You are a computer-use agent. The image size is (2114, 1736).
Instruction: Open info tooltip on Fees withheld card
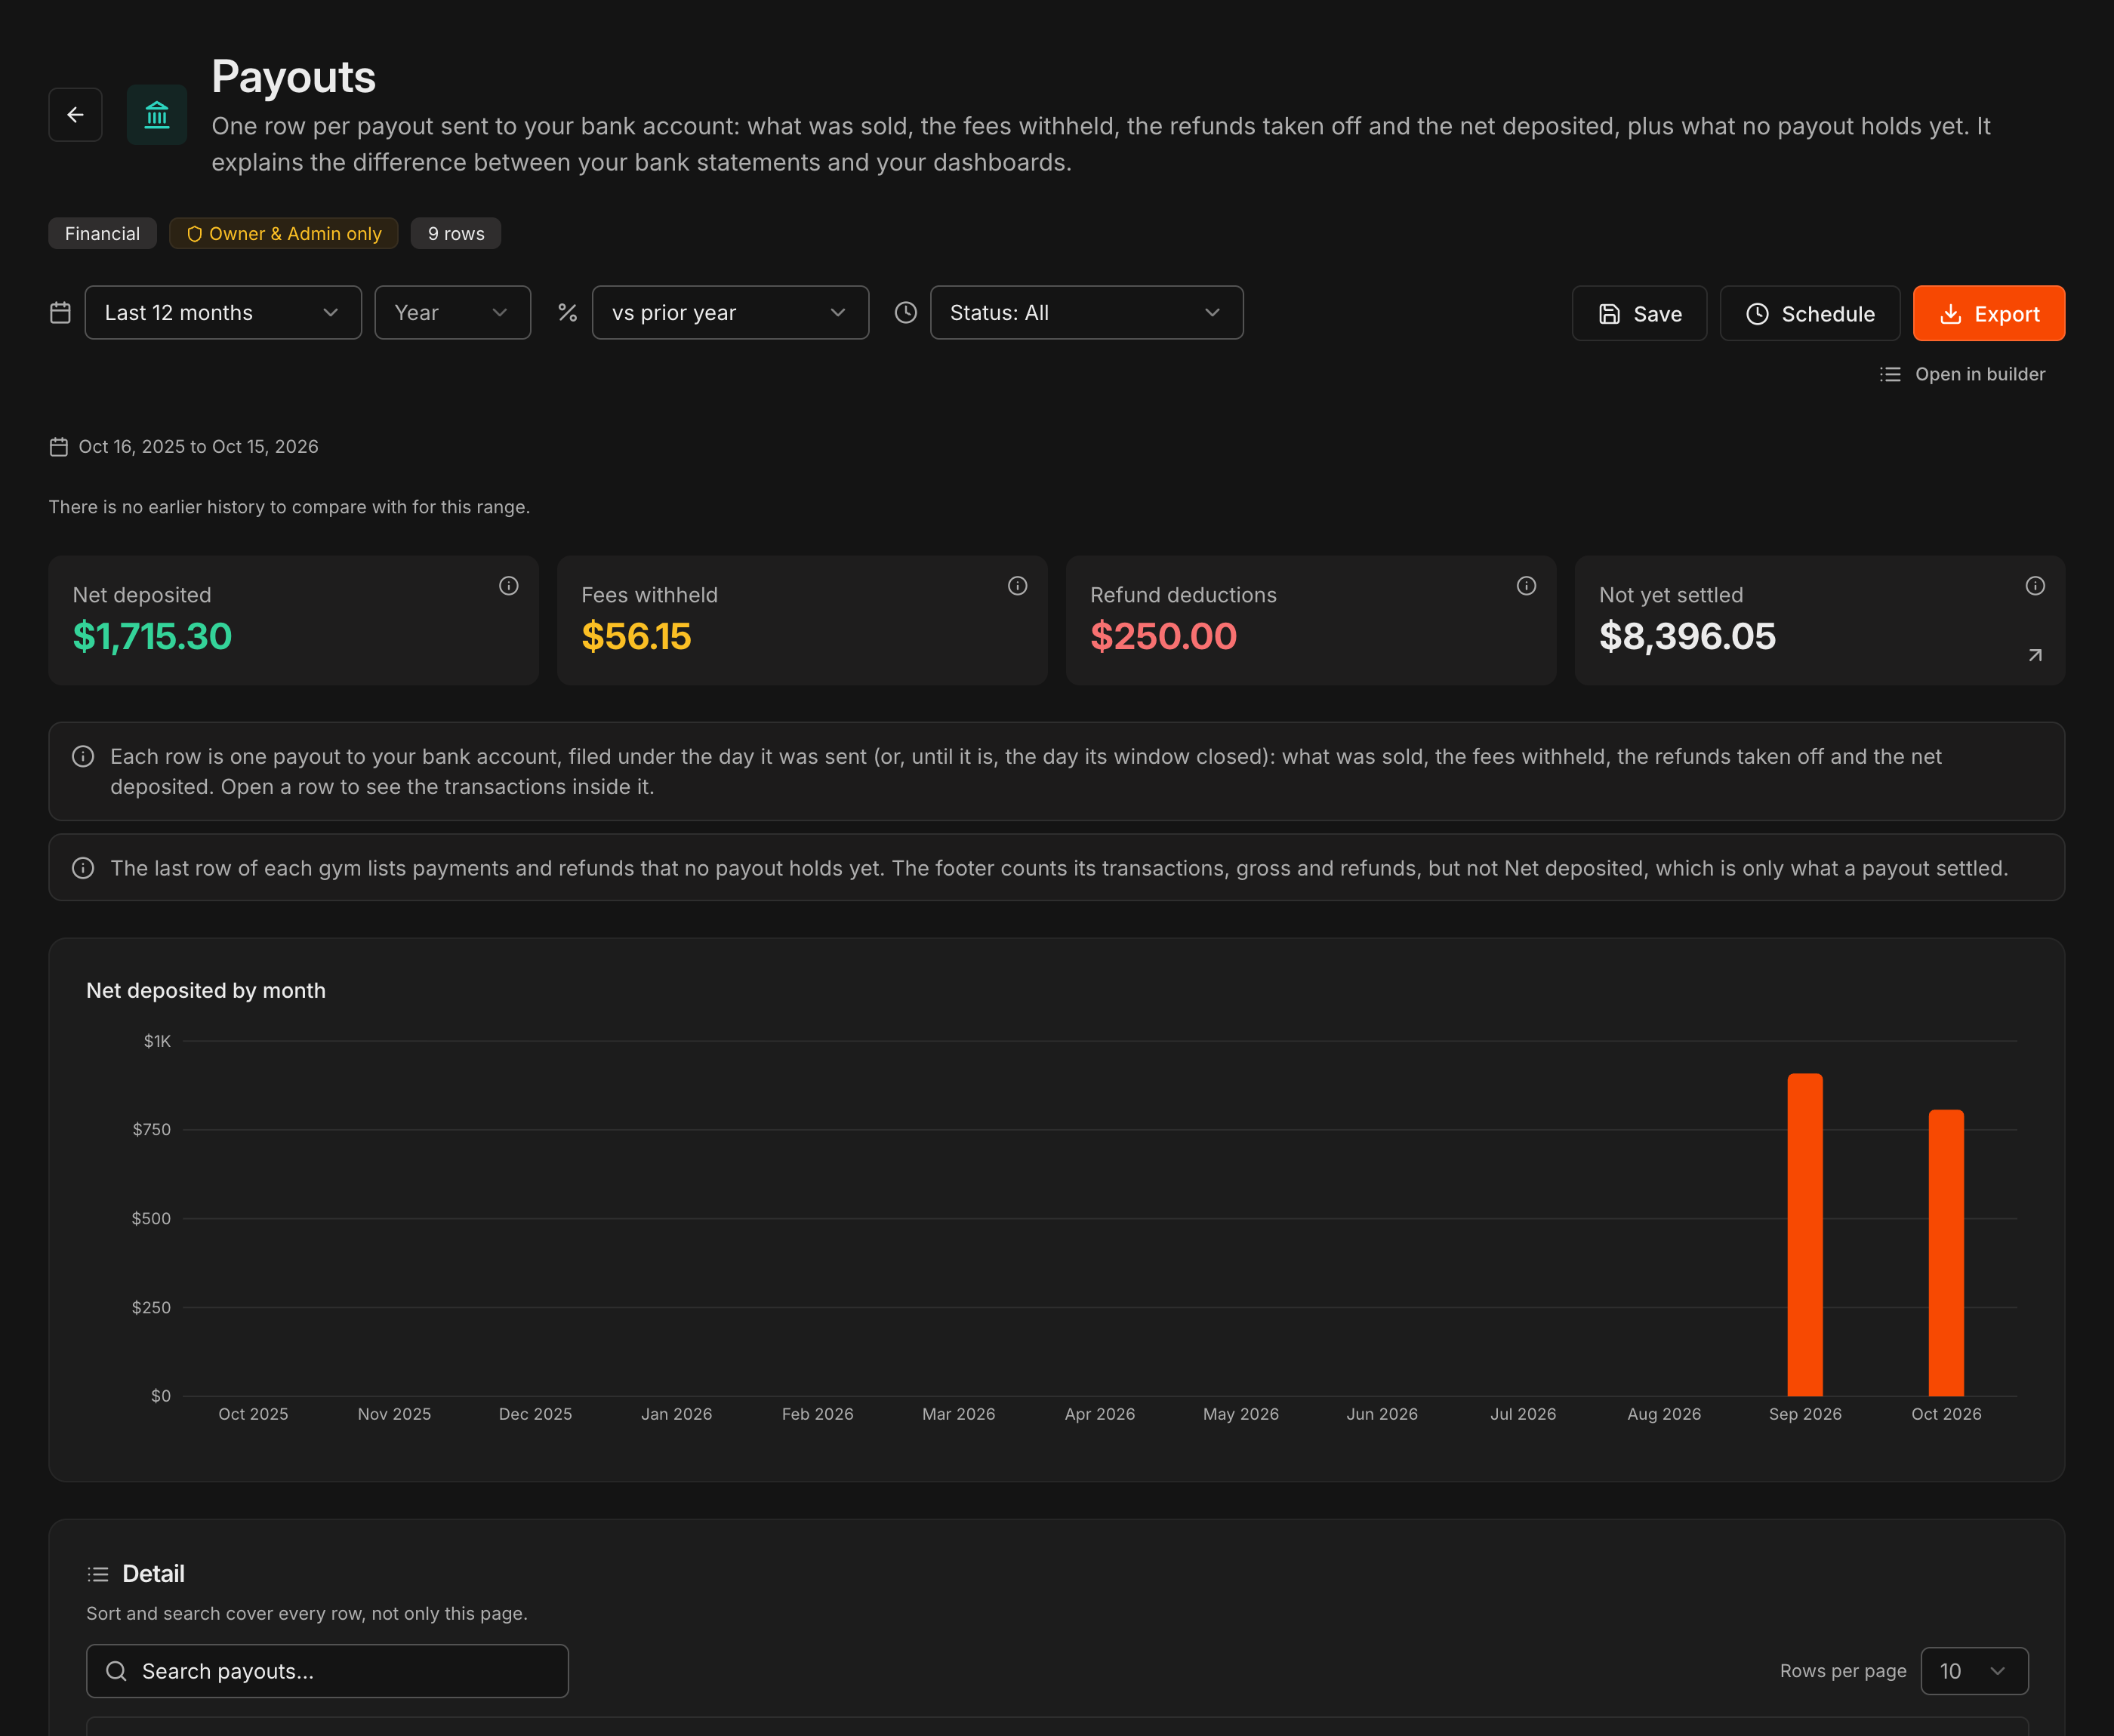1017,586
